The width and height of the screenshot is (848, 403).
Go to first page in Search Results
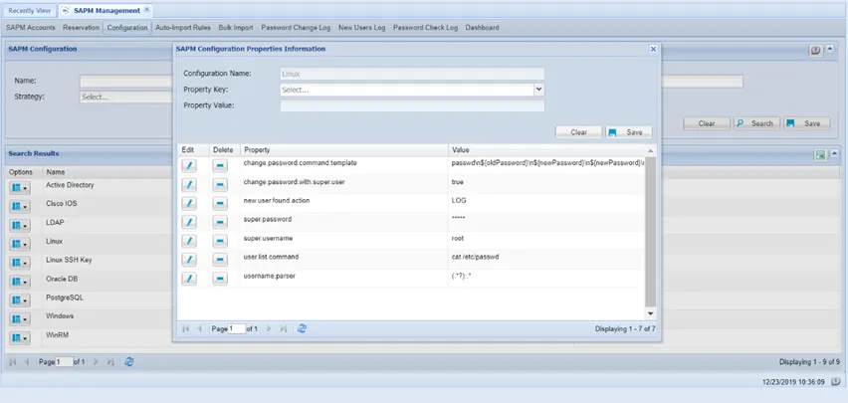point(13,362)
